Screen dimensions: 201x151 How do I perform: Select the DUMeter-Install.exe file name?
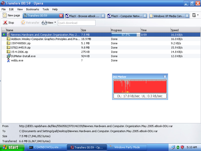[23, 56]
